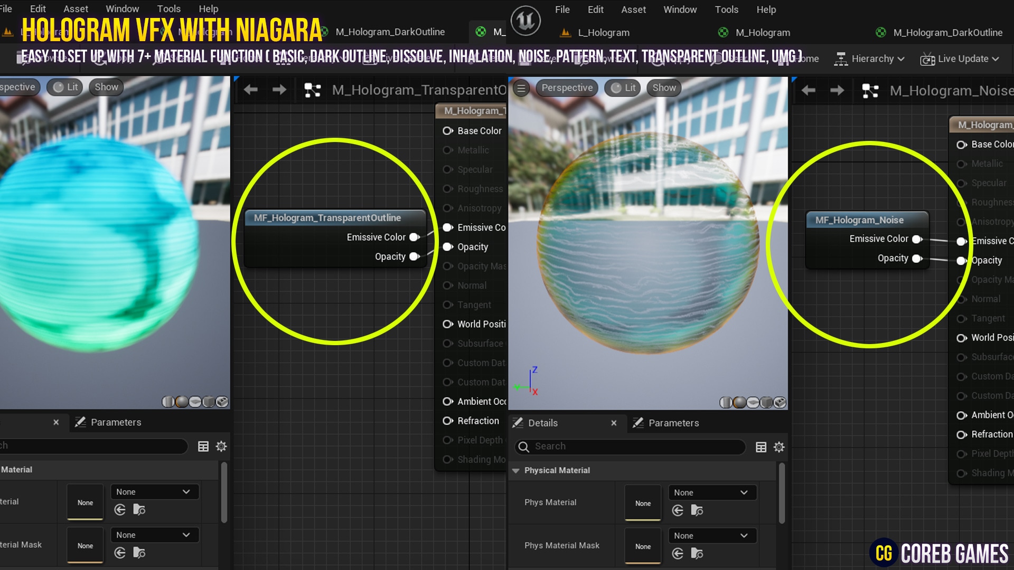1014x570 pixels.
Task: Click the Search field in right Details panel
Action: 630,447
